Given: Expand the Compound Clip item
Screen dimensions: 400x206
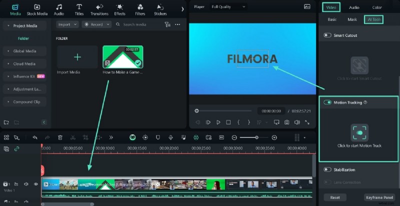Looking at the screenshot, I should (x=24, y=101).
